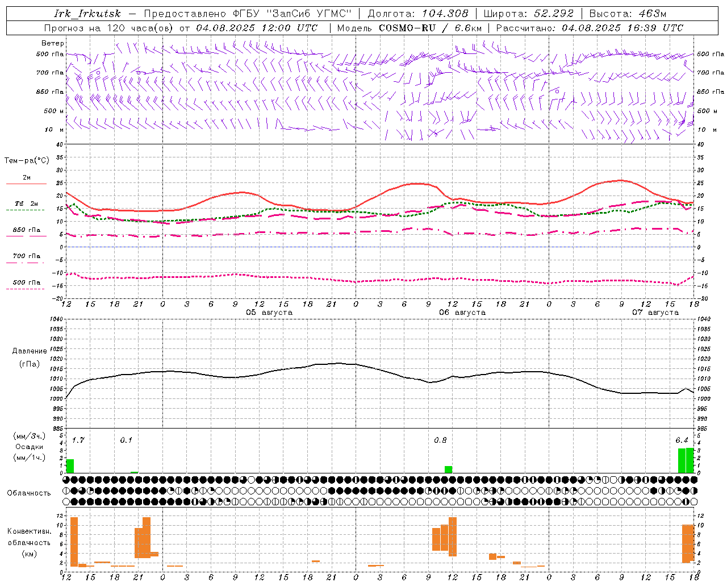Click the Облачность cloud cover label
The image size is (727, 582).
[x=29, y=493]
